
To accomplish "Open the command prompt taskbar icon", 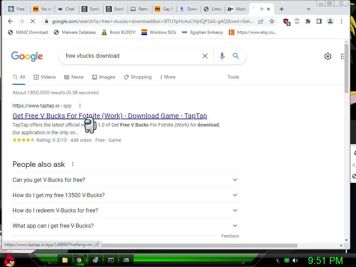I will coord(111,260).
